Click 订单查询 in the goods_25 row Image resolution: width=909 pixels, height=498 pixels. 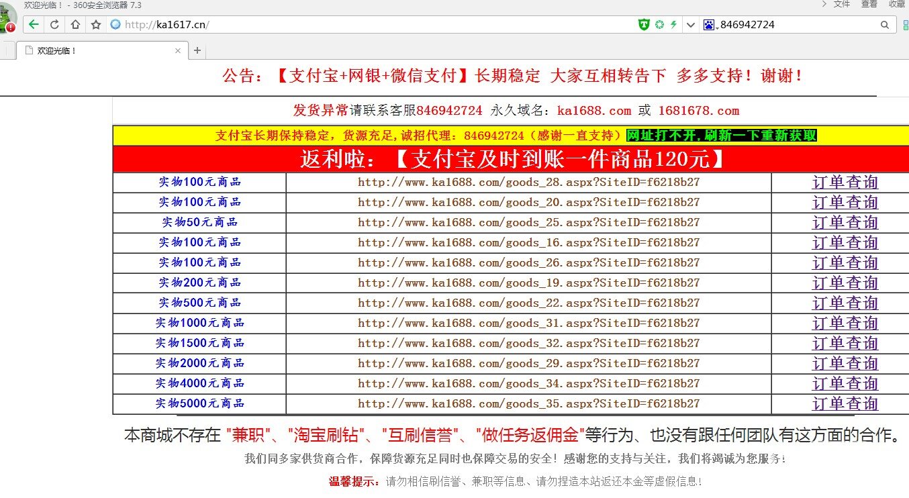click(x=845, y=223)
